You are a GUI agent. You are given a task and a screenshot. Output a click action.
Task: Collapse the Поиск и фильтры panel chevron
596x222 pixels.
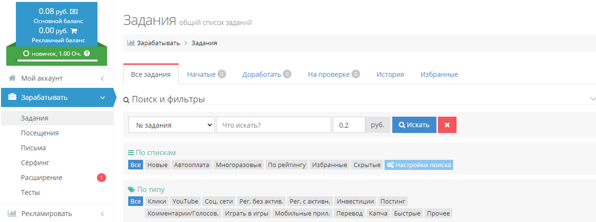coord(592,99)
